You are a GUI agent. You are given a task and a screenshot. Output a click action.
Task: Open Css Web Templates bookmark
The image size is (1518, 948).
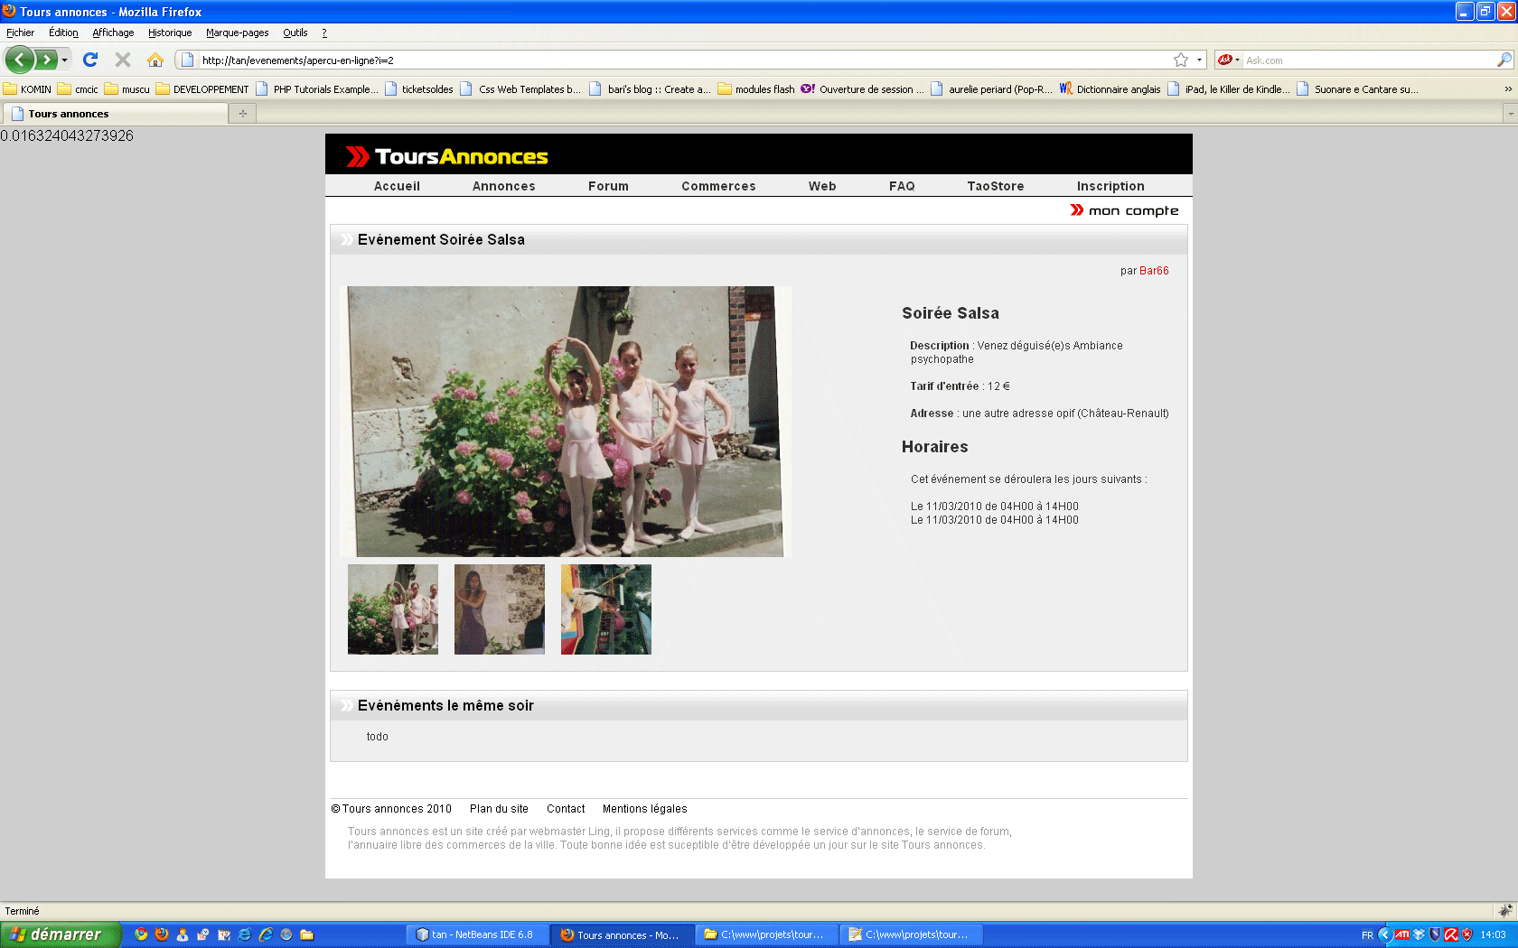tap(521, 89)
